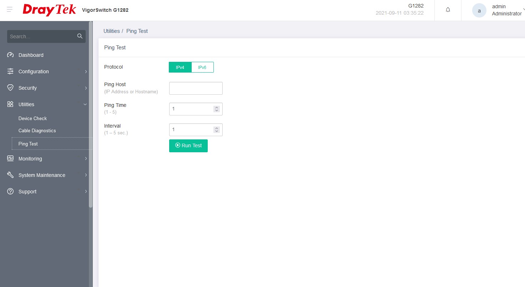Switch protocol to IPv6
This screenshot has width=525, height=287.
point(202,67)
